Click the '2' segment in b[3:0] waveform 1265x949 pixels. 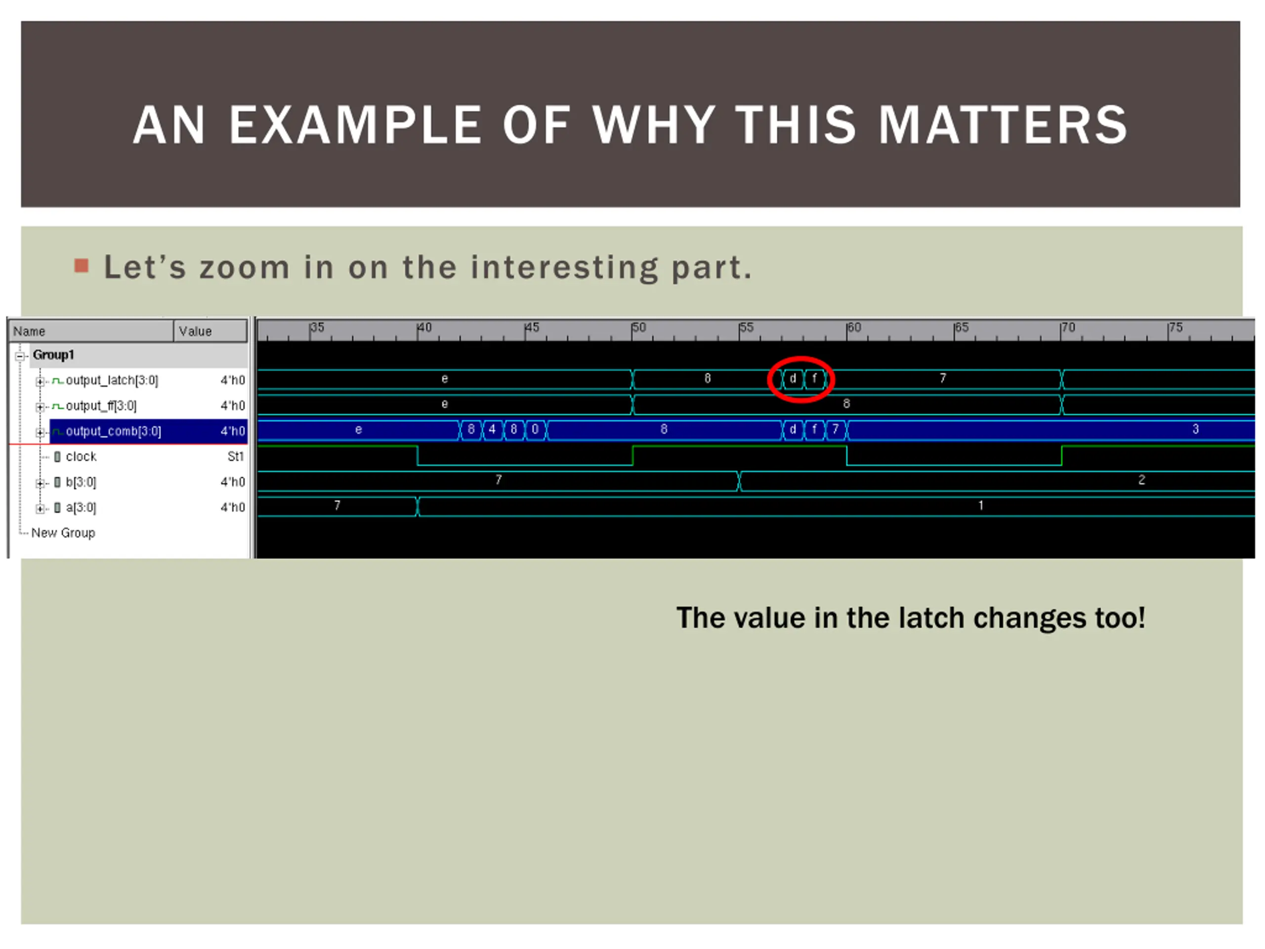pyautogui.click(x=997, y=481)
